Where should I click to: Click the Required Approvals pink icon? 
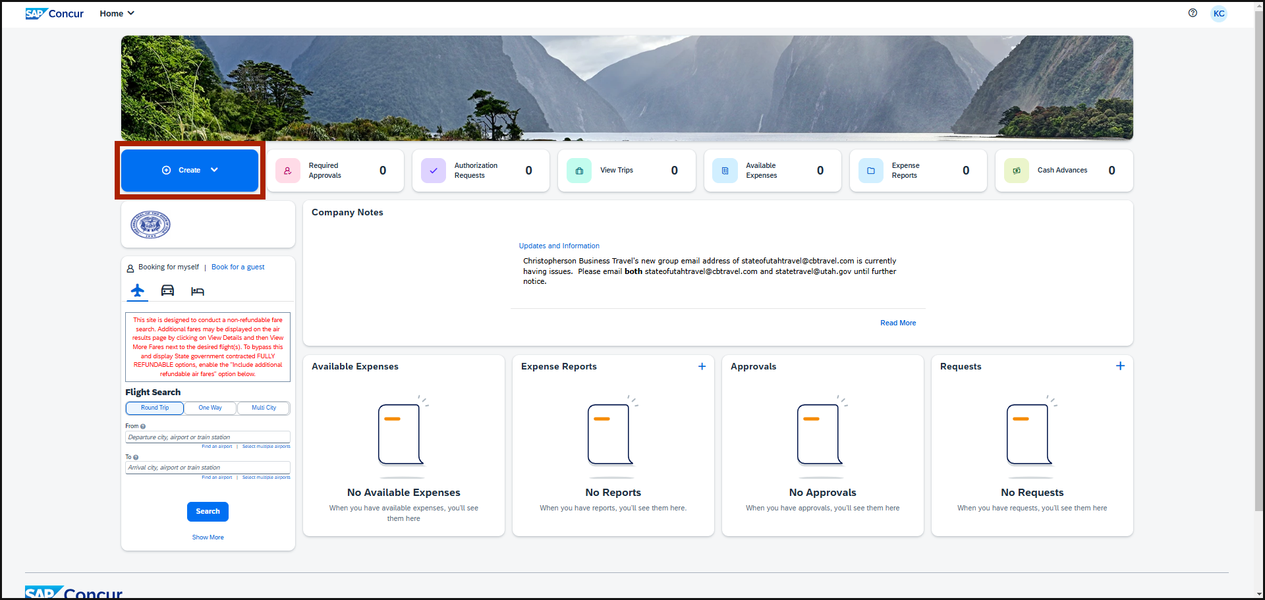point(288,171)
